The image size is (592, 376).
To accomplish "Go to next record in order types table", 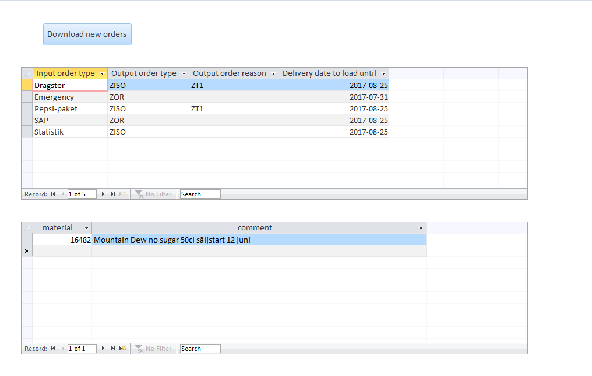I will pyautogui.click(x=104, y=194).
